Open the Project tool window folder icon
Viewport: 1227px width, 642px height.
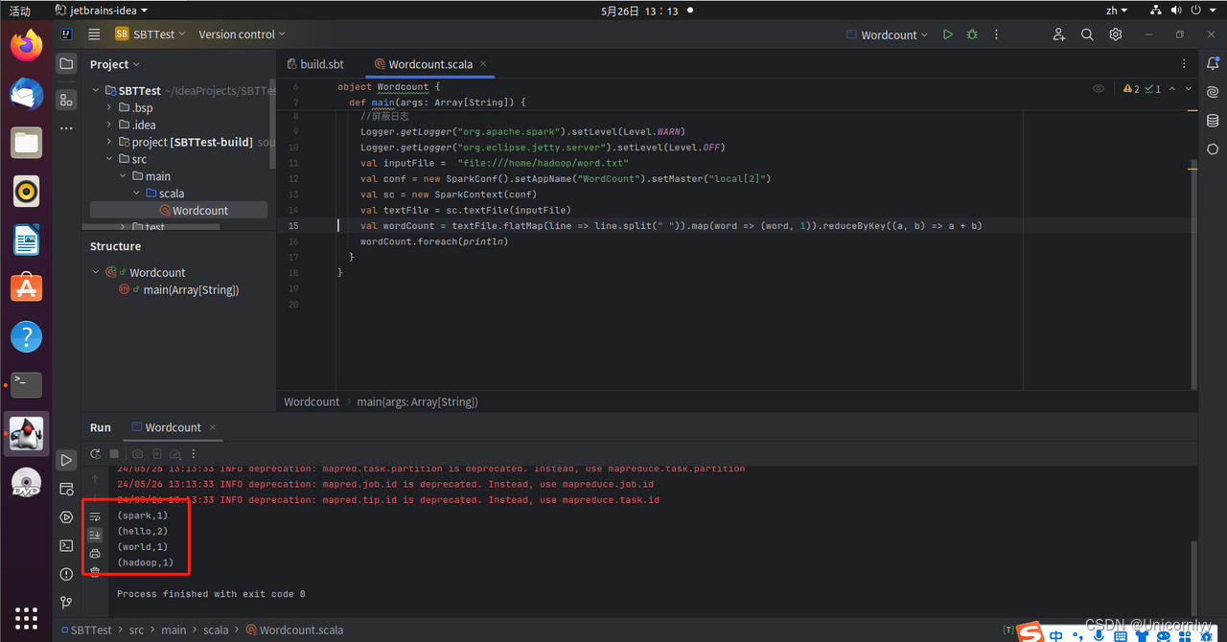[x=66, y=64]
